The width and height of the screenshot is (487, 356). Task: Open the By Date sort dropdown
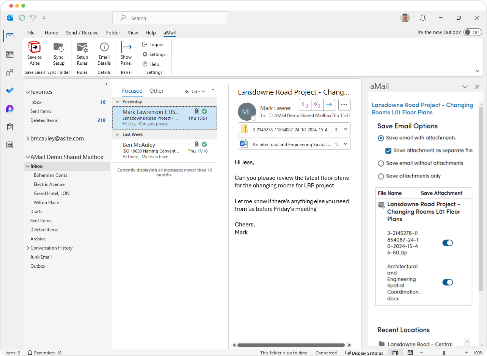[194, 91]
